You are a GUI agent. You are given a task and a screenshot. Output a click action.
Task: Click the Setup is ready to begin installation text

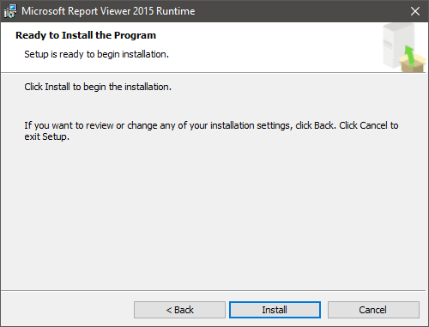tap(97, 54)
